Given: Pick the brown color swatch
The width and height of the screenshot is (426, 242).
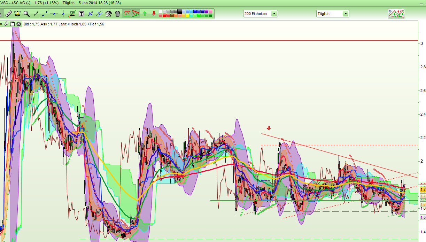Looking at the screenshot, I should point(172,16).
